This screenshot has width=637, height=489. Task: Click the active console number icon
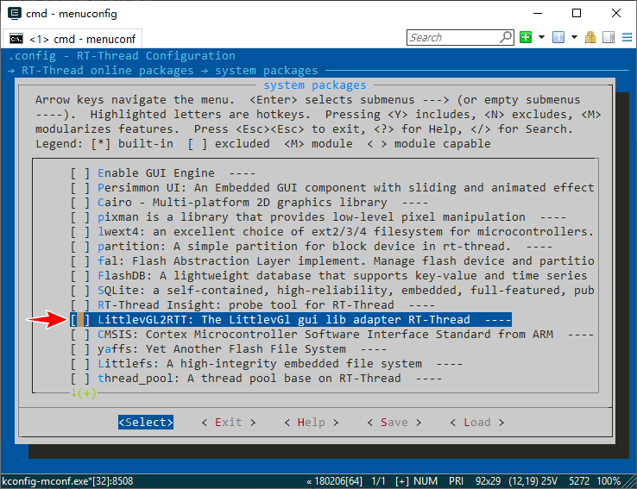tap(558, 37)
